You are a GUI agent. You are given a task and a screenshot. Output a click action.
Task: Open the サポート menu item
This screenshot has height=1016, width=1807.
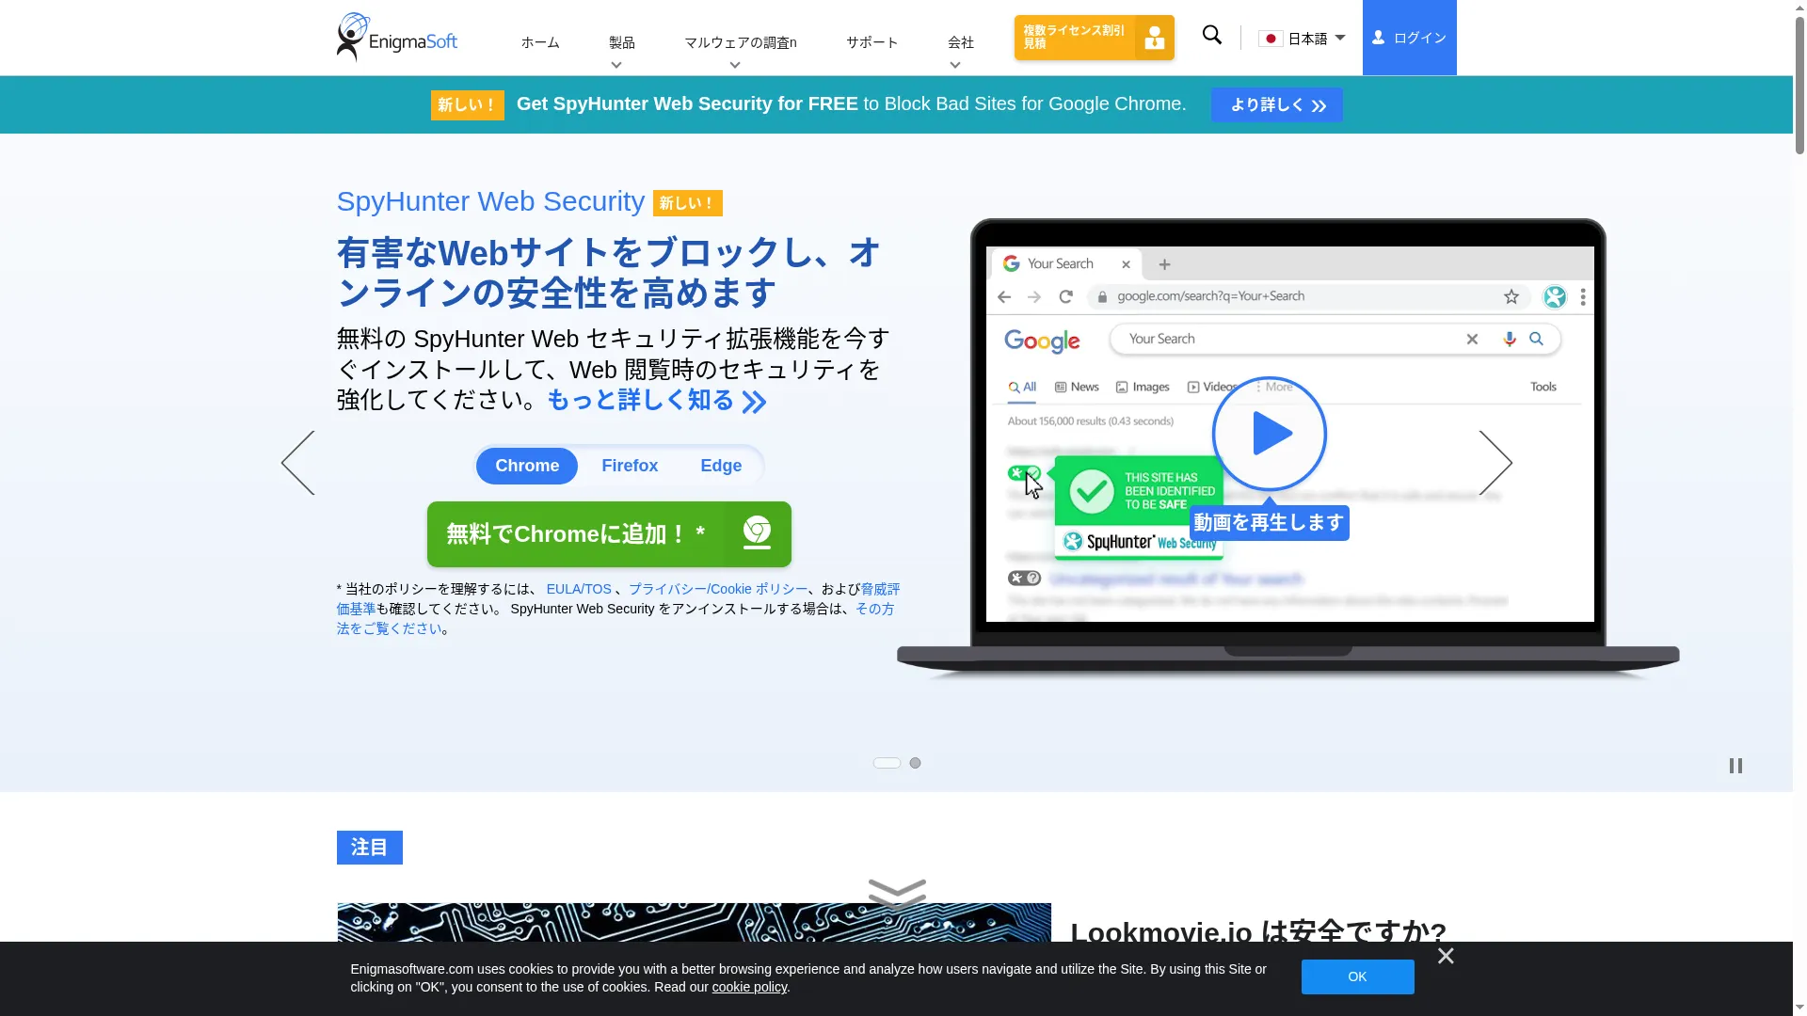click(x=872, y=42)
